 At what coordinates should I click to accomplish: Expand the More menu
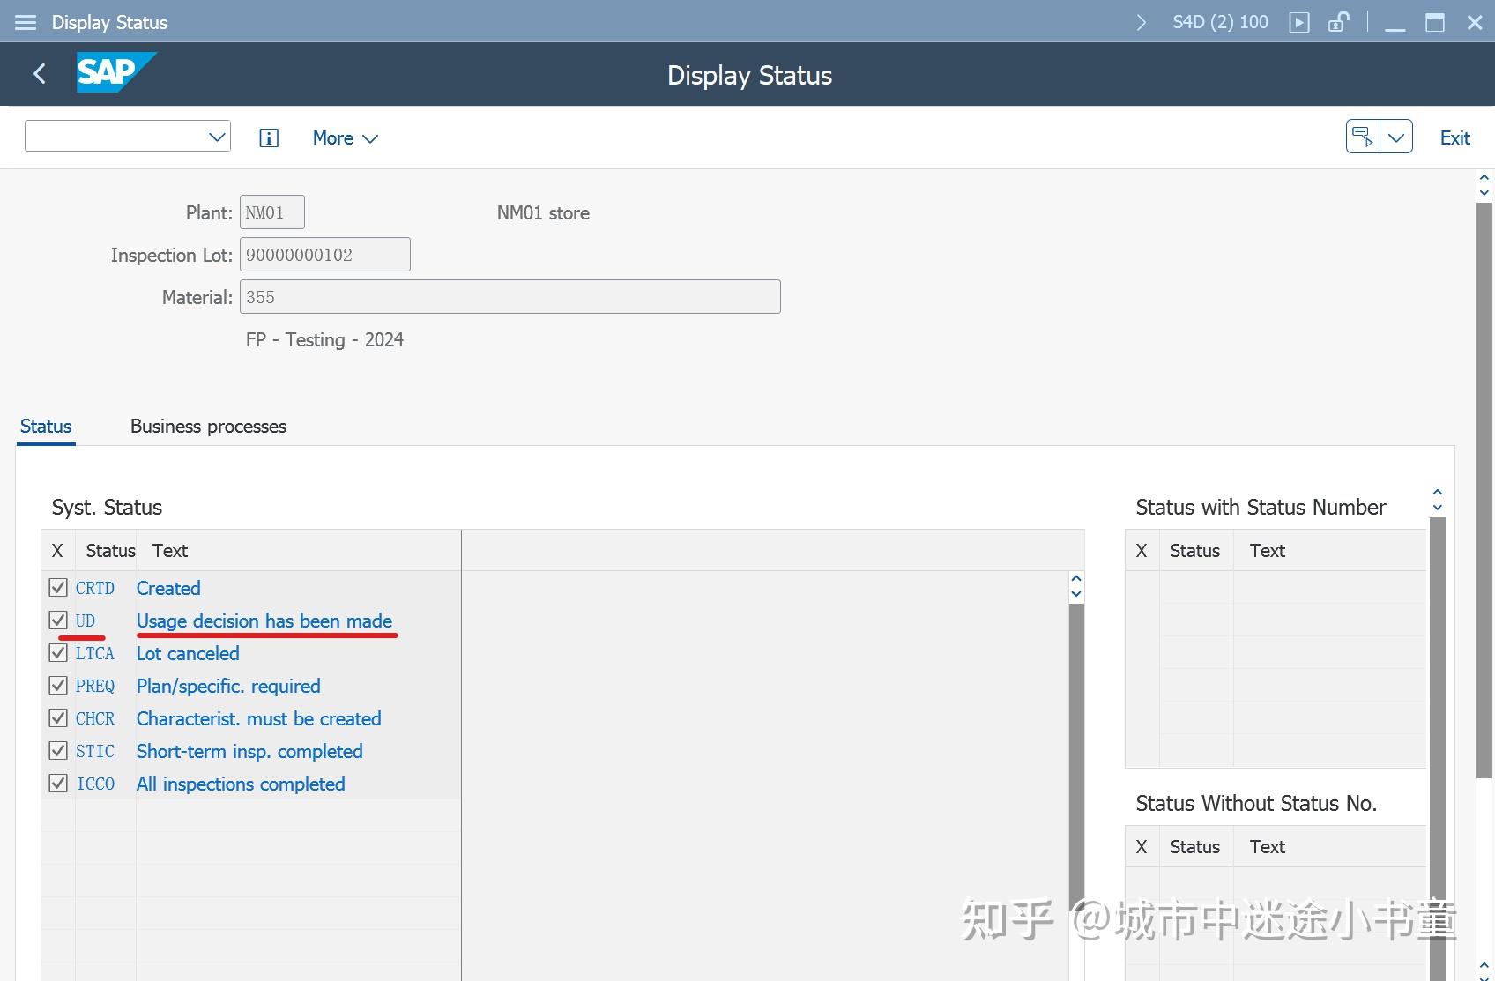point(345,137)
